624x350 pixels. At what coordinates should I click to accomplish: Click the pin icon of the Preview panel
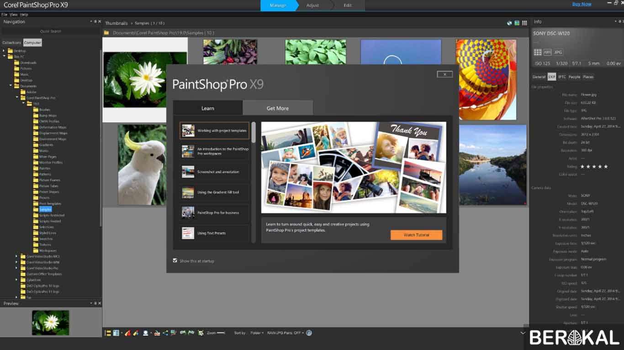click(x=95, y=303)
